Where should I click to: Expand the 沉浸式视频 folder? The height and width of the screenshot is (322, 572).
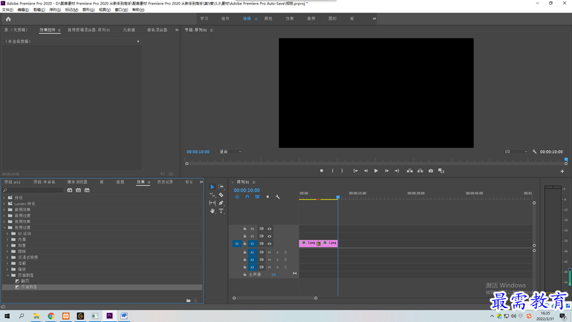pos(8,257)
